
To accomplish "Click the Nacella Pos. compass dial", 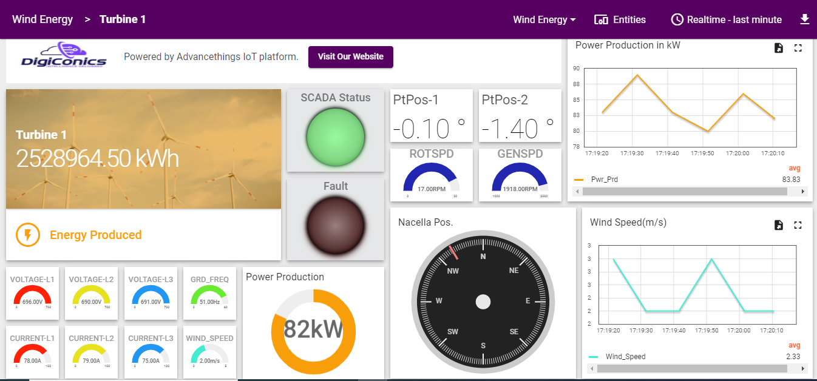I will 483,302.
